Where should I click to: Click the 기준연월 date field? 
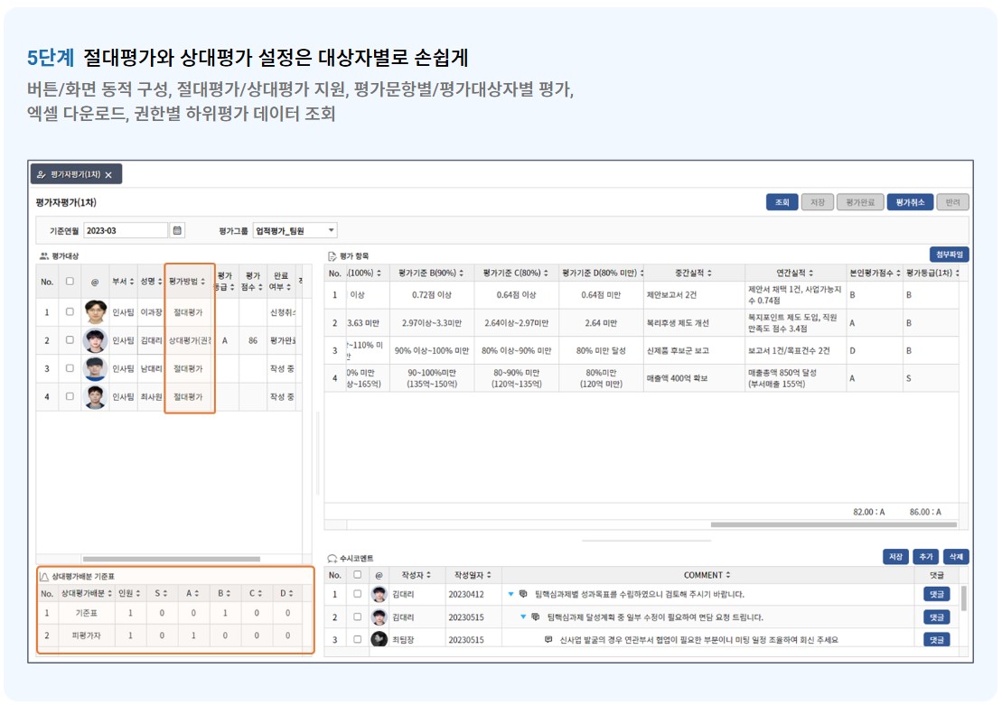(126, 230)
